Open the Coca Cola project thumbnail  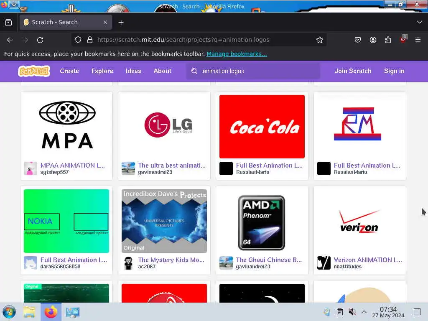(x=262, y=126)
